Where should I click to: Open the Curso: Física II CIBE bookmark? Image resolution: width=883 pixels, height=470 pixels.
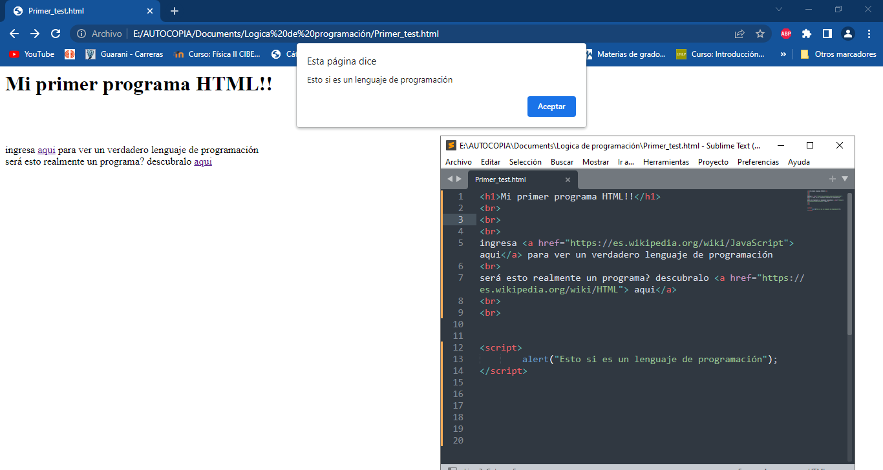[x=218, y=54]
